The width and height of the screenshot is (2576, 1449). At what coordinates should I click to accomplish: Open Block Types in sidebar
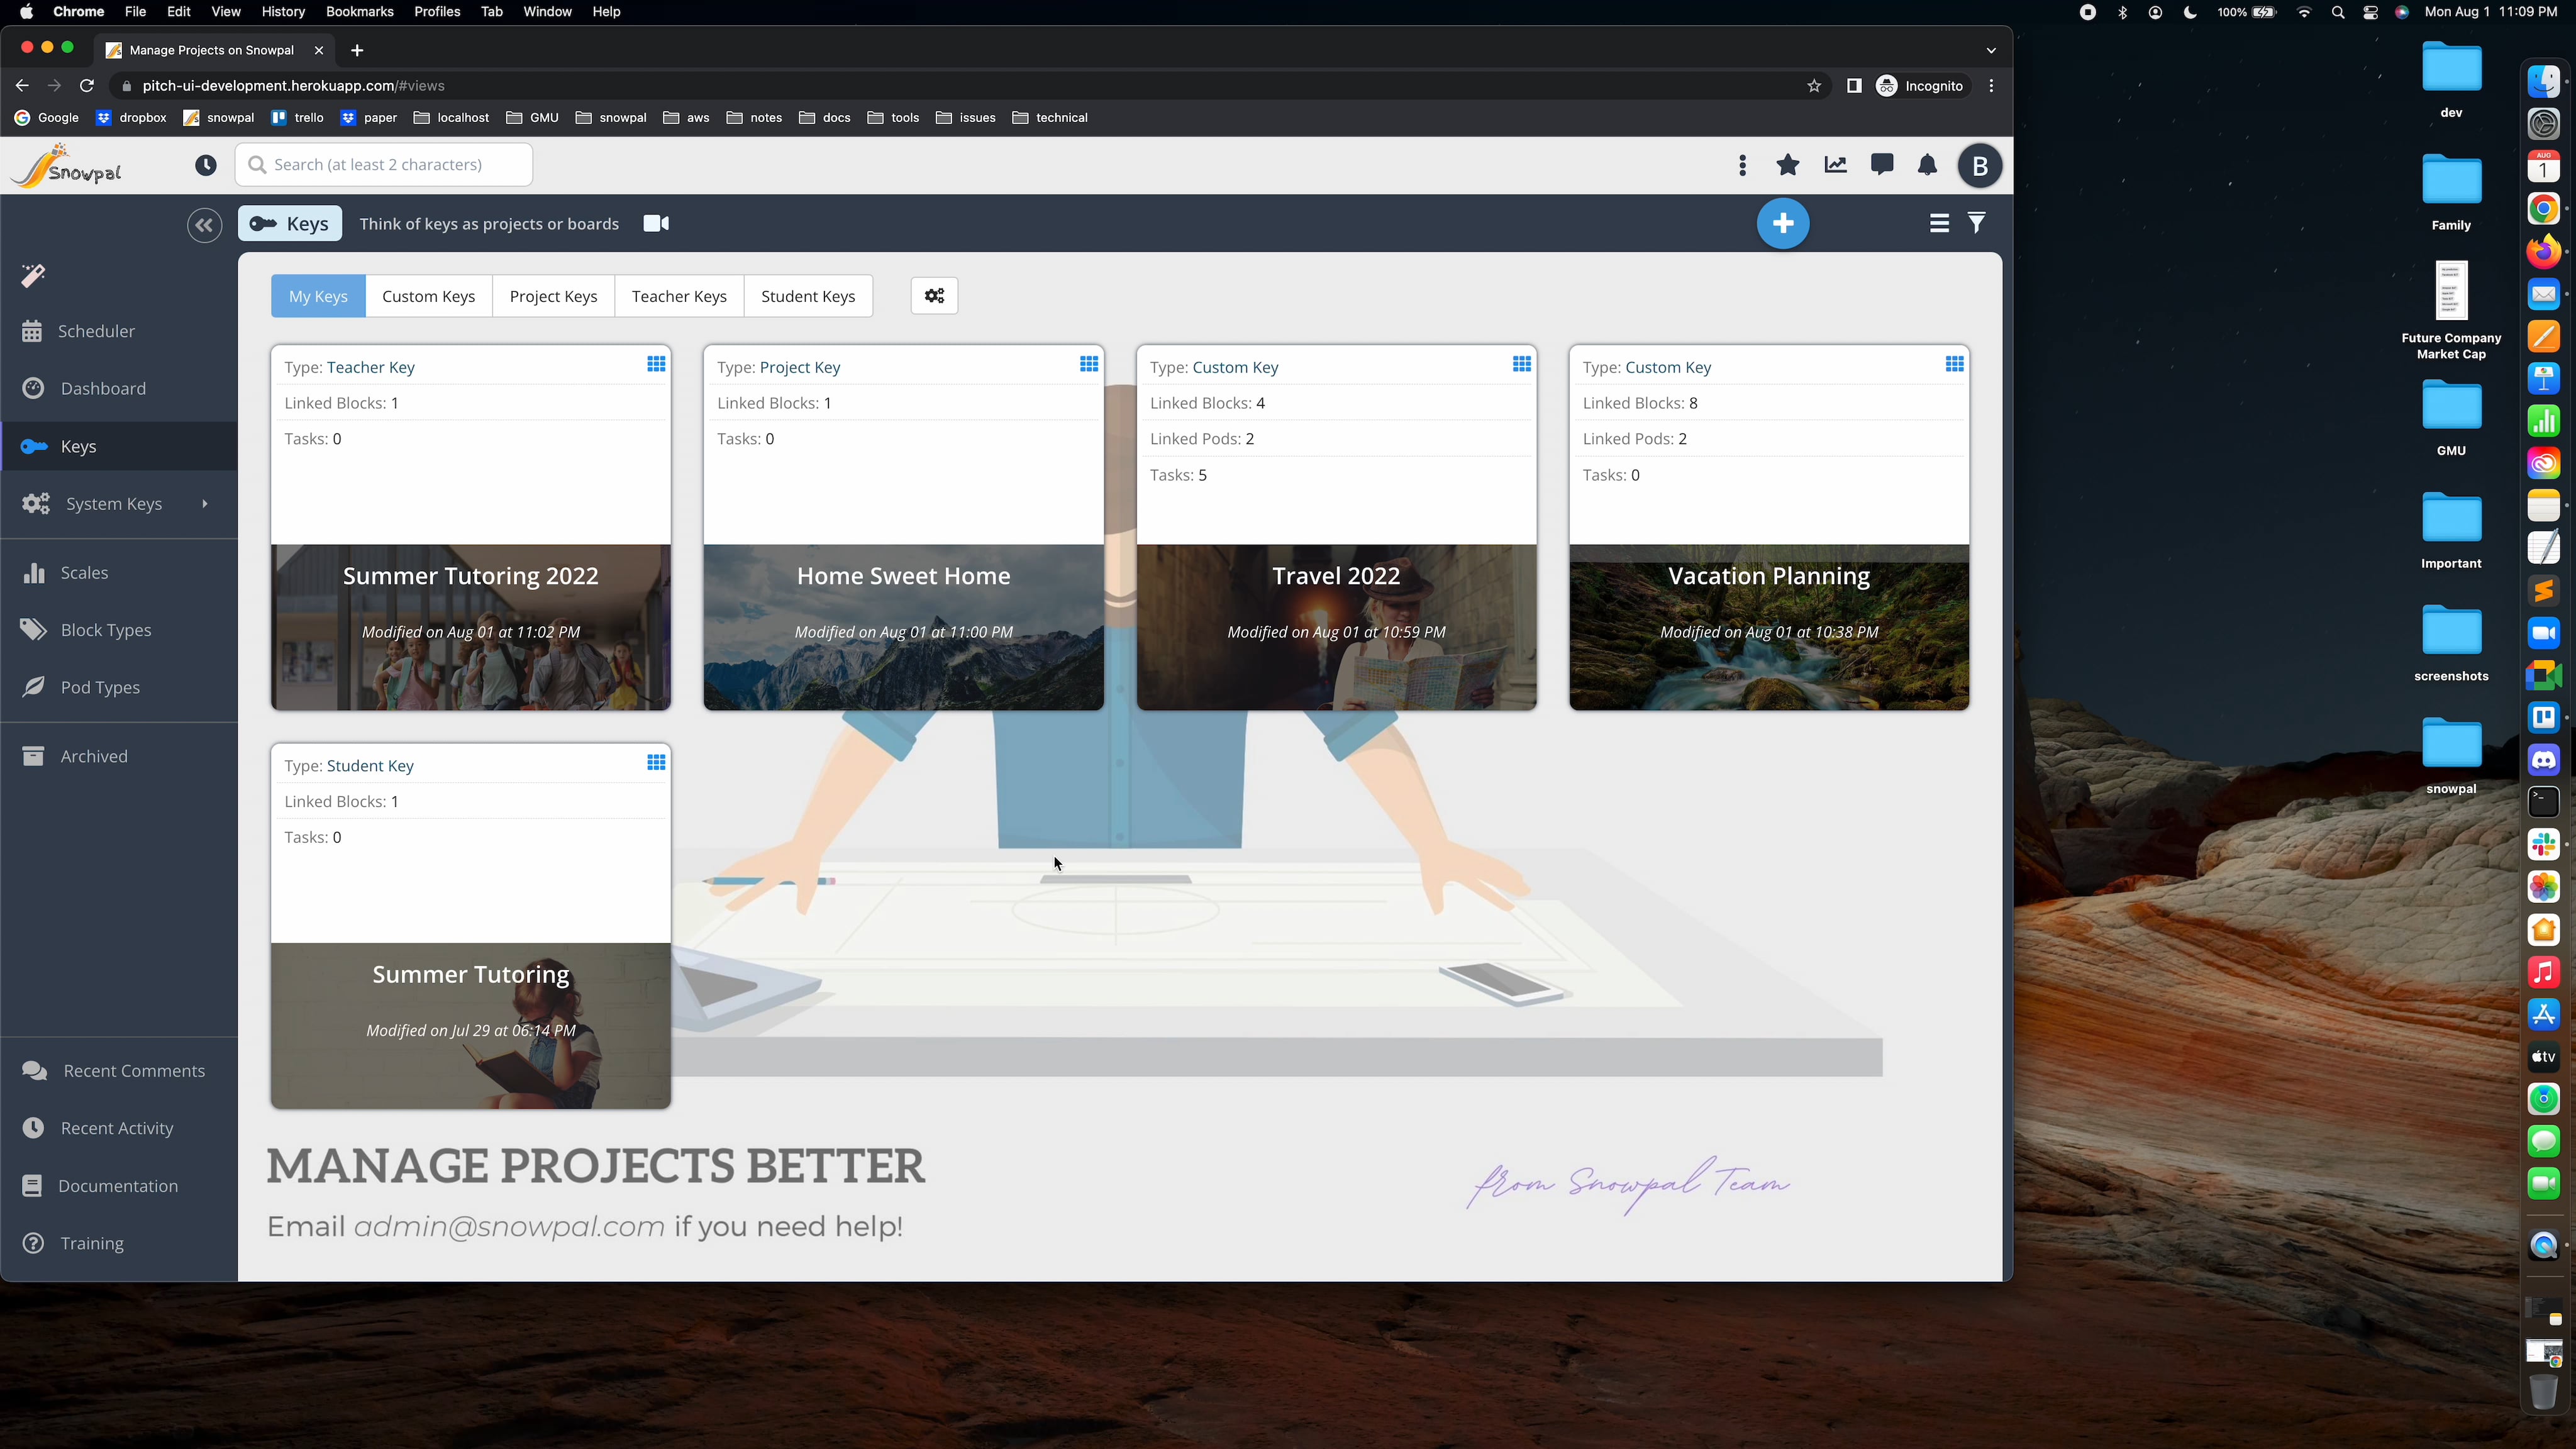pos(119,630)
